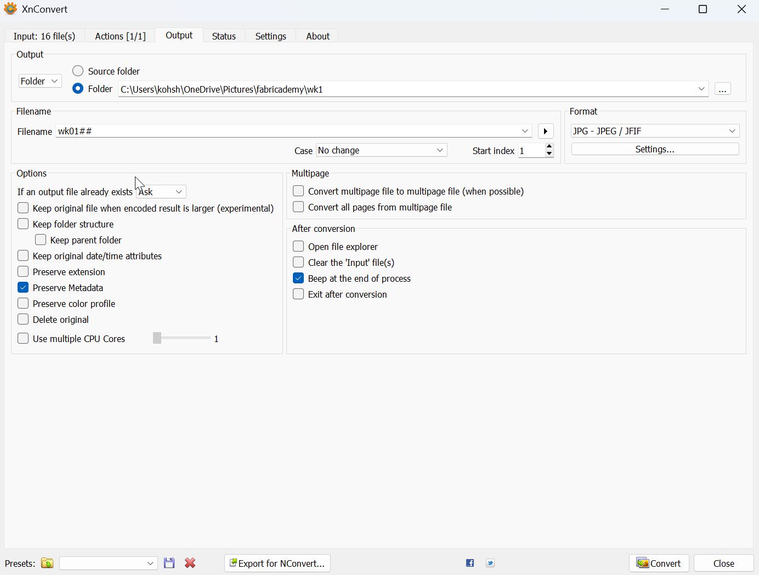
Task: Open format JPG - JPEG / JFIF dropdown
Action: [x=655, y=131]
